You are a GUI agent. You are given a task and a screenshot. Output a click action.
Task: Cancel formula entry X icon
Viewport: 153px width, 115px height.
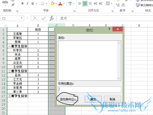35,18
